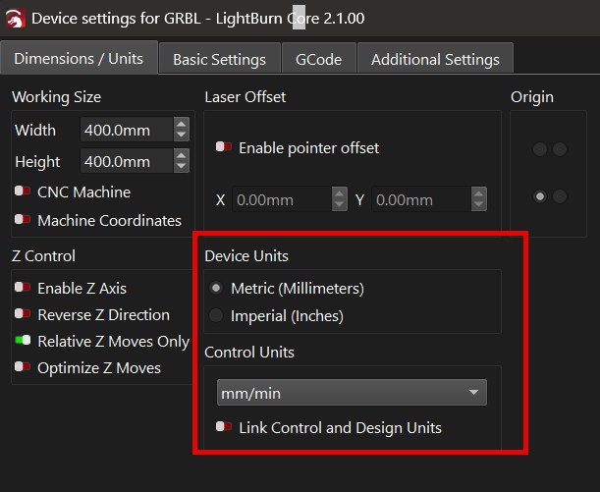Click the Height value field
This screenshot has height=492, width=600.
[x=127, y=161]
